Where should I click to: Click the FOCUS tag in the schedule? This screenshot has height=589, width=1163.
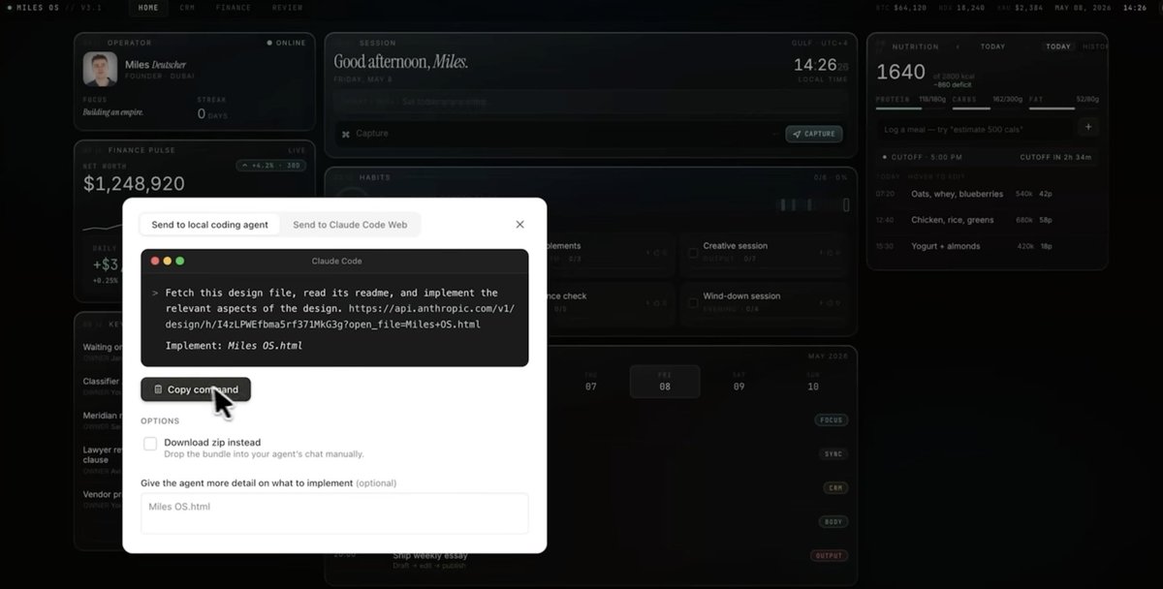point(832,420)
